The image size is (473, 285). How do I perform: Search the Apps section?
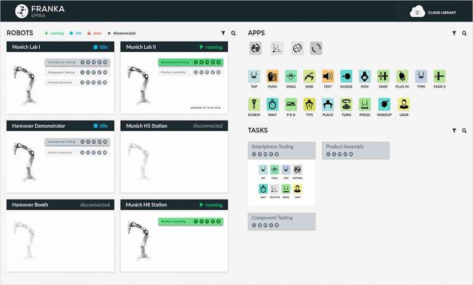point(464,33)
